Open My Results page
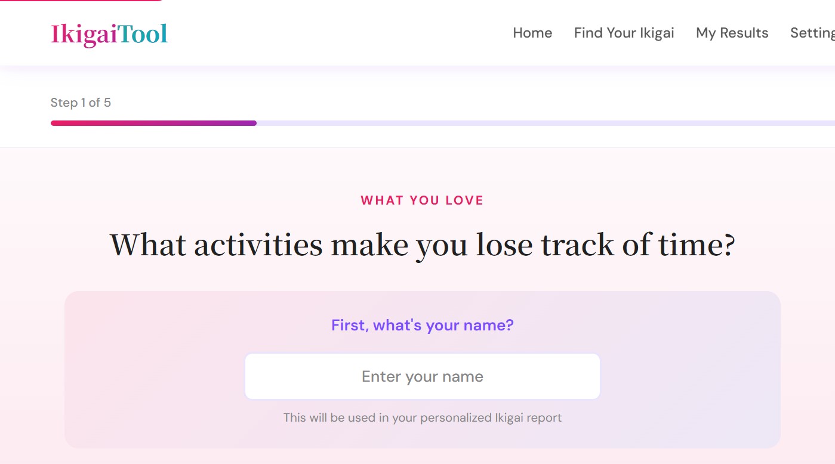The height and width of the screenshot is (464, 835). tap(732, 33)
